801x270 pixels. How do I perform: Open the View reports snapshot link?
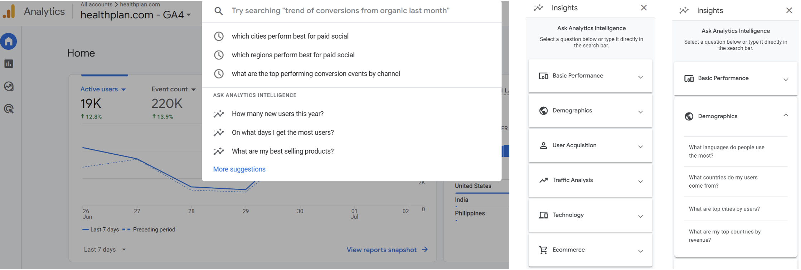pos(387,250)
